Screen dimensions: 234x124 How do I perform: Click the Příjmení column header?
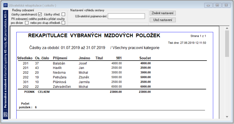coord(60,58)
